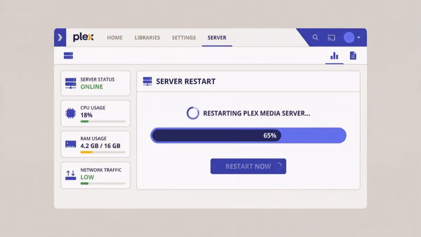Screen dimensions: 421x237
Task: Select the ONLINE status text
Action: 92,87
